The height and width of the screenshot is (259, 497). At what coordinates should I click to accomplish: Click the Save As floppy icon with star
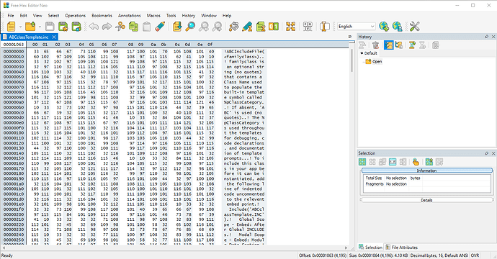pyautogui.click(x=63, y=27)
